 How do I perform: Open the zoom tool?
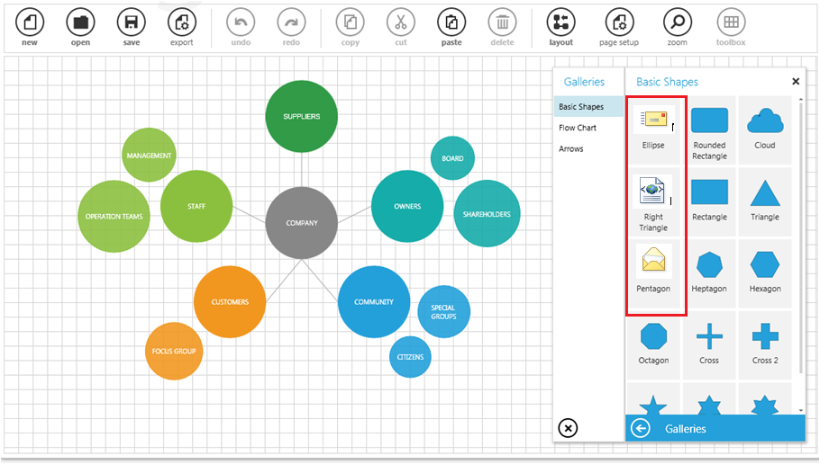coord(678,22)
